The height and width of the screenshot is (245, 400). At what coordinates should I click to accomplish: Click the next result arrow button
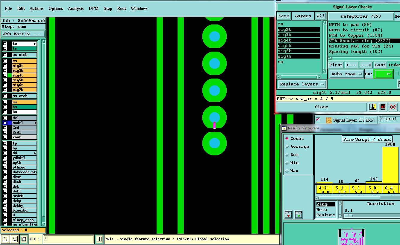tap(366, 65)
